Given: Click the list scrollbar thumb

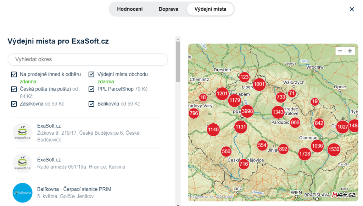Looking at the screenshot, I should pos(178,61).
